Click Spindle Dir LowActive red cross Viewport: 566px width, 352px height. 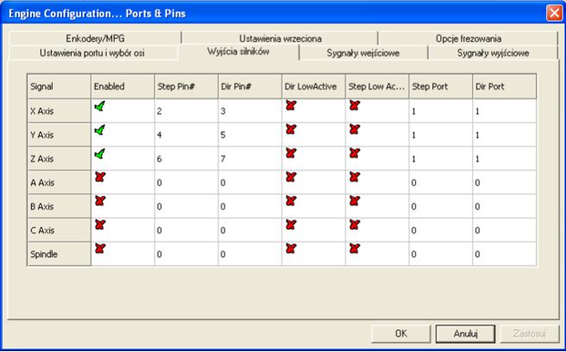coord(291,248)
